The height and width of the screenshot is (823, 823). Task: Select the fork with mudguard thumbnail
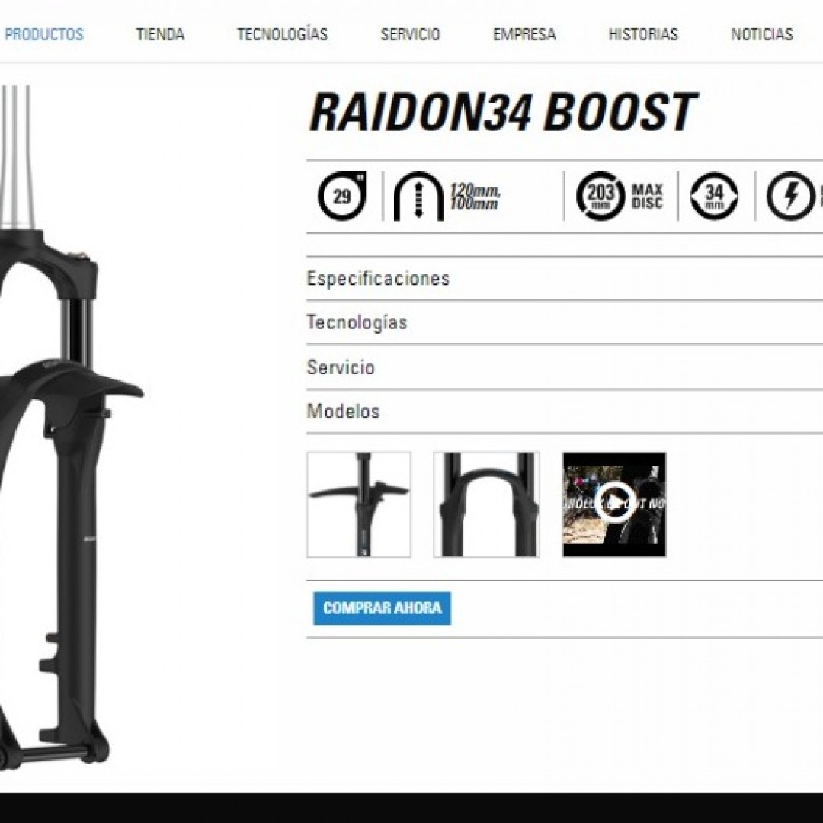[359, 504]
